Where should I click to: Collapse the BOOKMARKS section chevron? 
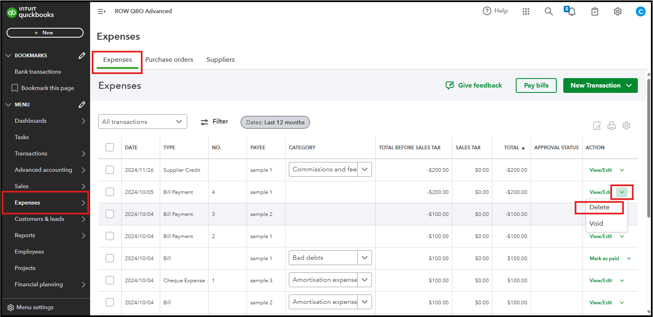tap(8, 56)
